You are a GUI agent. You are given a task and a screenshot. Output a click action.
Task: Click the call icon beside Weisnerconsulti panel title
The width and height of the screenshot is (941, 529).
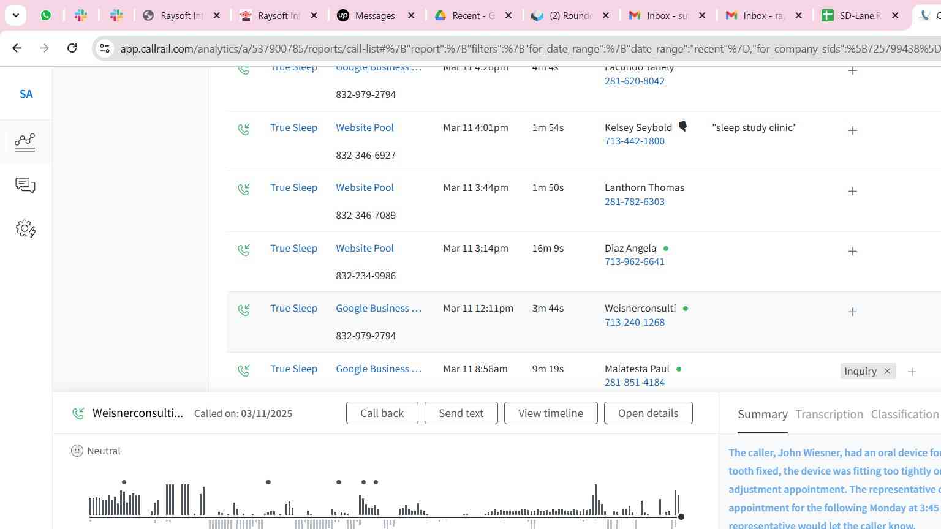(78, 414)
